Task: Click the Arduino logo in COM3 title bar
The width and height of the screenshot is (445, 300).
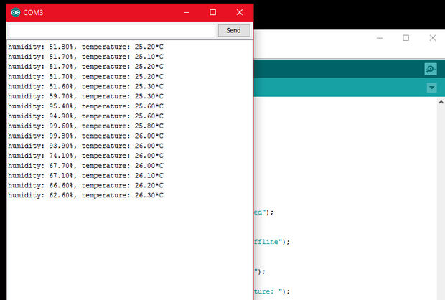Action: [16, 12]
